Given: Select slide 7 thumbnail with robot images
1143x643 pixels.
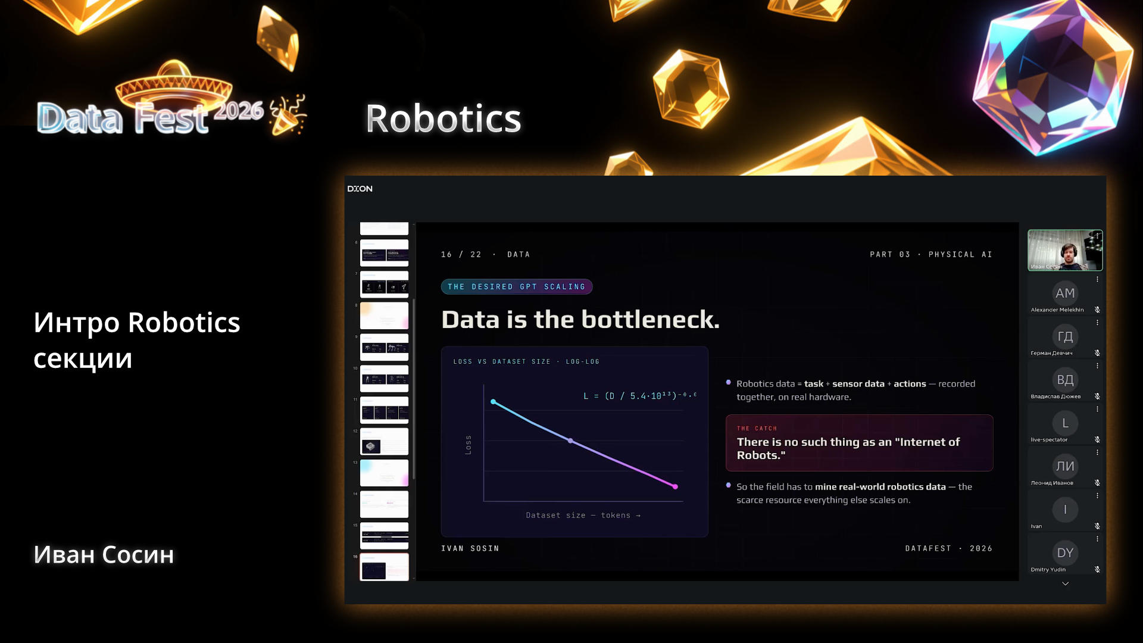Looking at the screenshot, I should pos(384,285).
